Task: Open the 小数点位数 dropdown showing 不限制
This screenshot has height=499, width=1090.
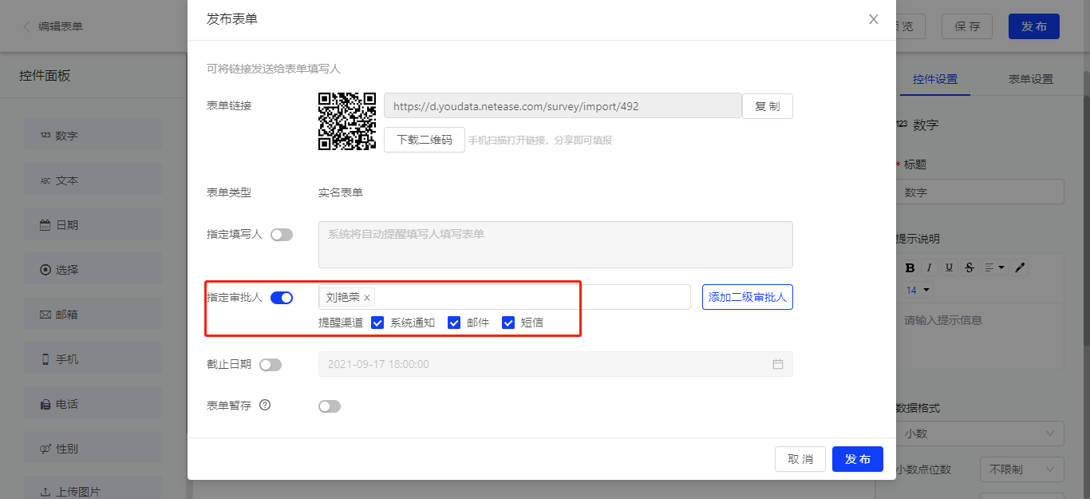Action: pyautogui.click(x=1021, y=469)
